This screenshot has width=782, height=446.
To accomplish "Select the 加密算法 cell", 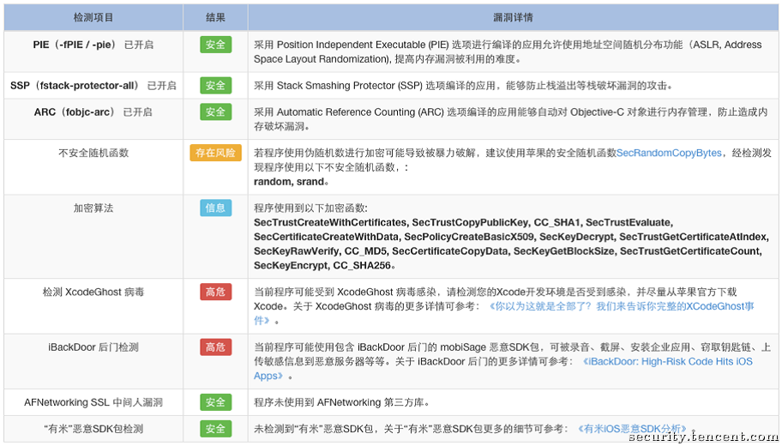I will point(93,237).
